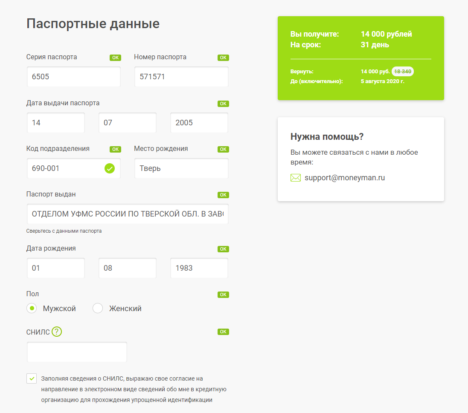
Task: Click the birth year field 1983
Action: click(199, 268)
